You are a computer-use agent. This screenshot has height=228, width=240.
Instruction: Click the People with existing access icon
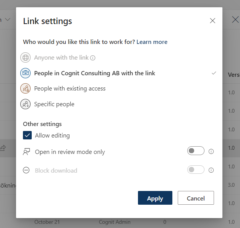click(26, 89)
